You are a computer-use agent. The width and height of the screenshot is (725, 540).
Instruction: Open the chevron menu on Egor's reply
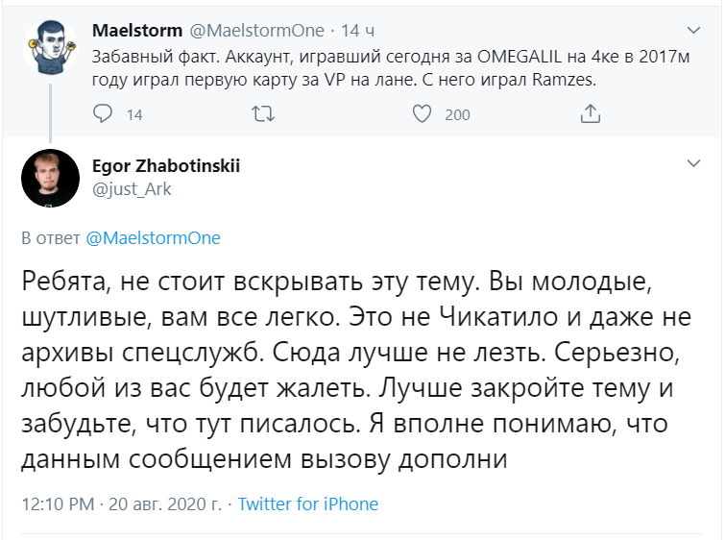(693, 165)
